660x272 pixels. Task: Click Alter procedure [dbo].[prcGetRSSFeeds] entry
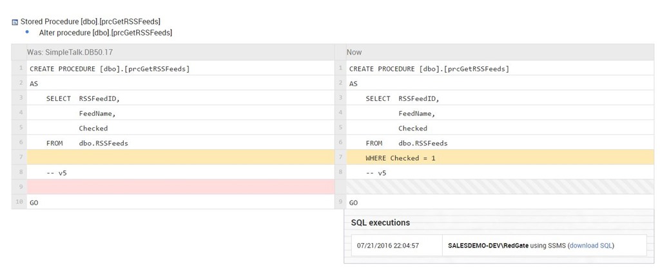coord(106,32)
